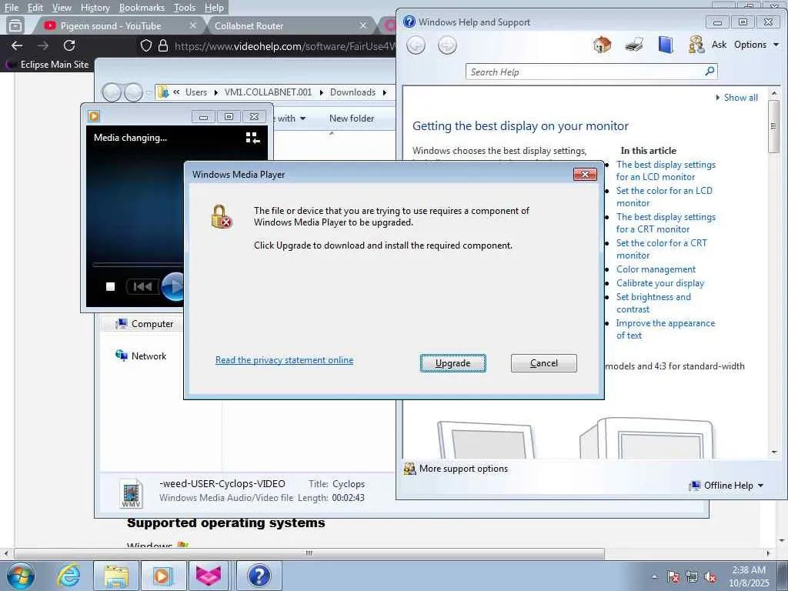Viewport: 788px width, 591px height.
Task: Open 'Set brightness and contrast' link
Action: tap(653, 302)
